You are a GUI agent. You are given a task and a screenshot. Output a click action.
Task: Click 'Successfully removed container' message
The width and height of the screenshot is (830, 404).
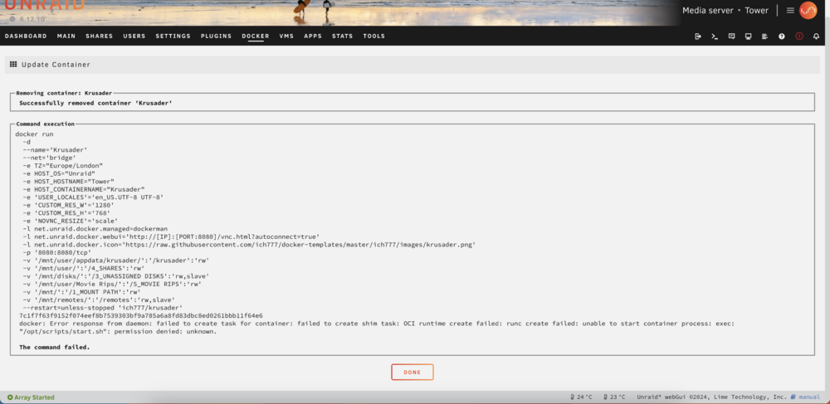95,103
